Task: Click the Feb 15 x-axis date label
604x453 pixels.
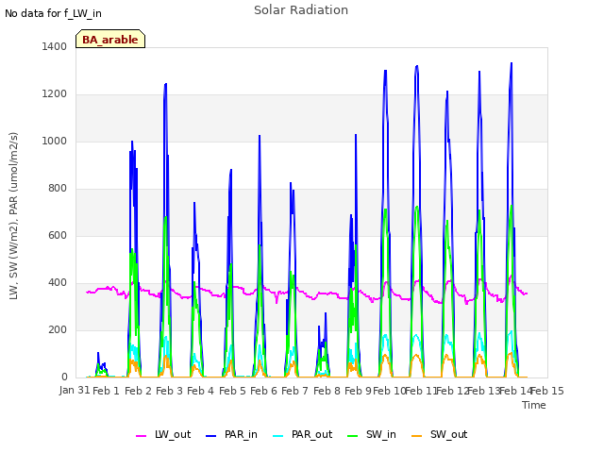Action: coord(547,391)
